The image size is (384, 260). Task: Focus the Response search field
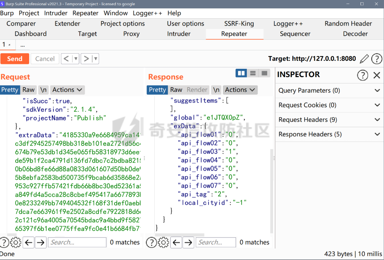pyautogui.click(x=216, y=243)
